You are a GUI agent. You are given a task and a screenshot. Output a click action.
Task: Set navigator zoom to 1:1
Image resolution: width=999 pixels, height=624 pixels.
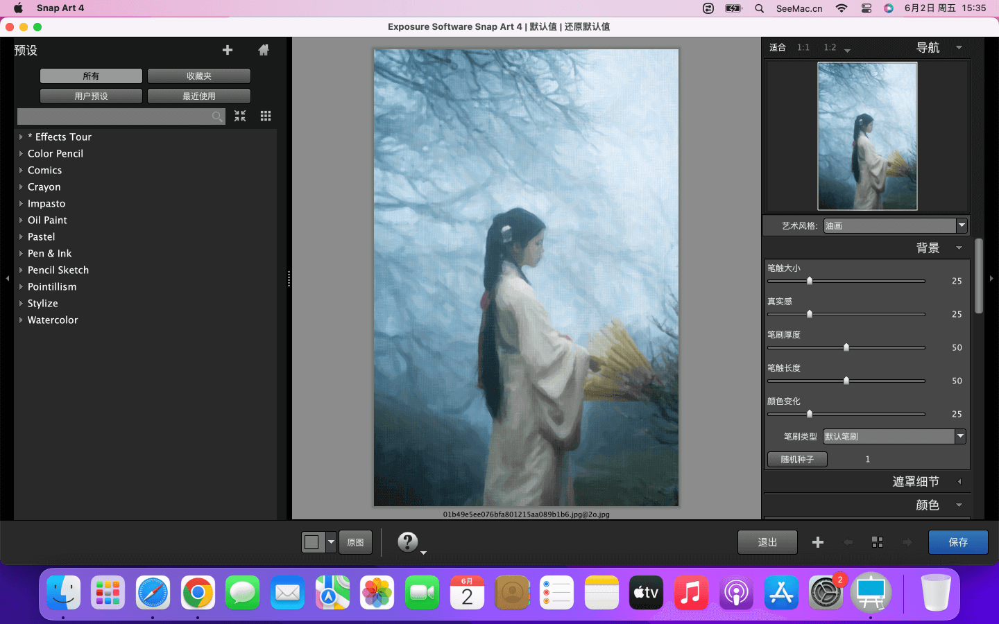tap(803, 48)
